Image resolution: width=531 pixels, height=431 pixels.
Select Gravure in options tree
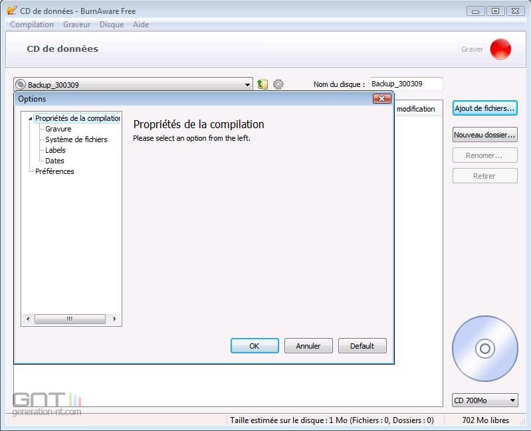click(58, 129)
